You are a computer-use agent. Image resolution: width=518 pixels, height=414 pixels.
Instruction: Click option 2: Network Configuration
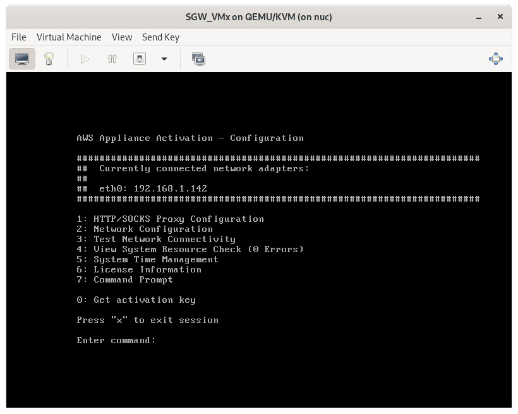(x=144, y=229)
